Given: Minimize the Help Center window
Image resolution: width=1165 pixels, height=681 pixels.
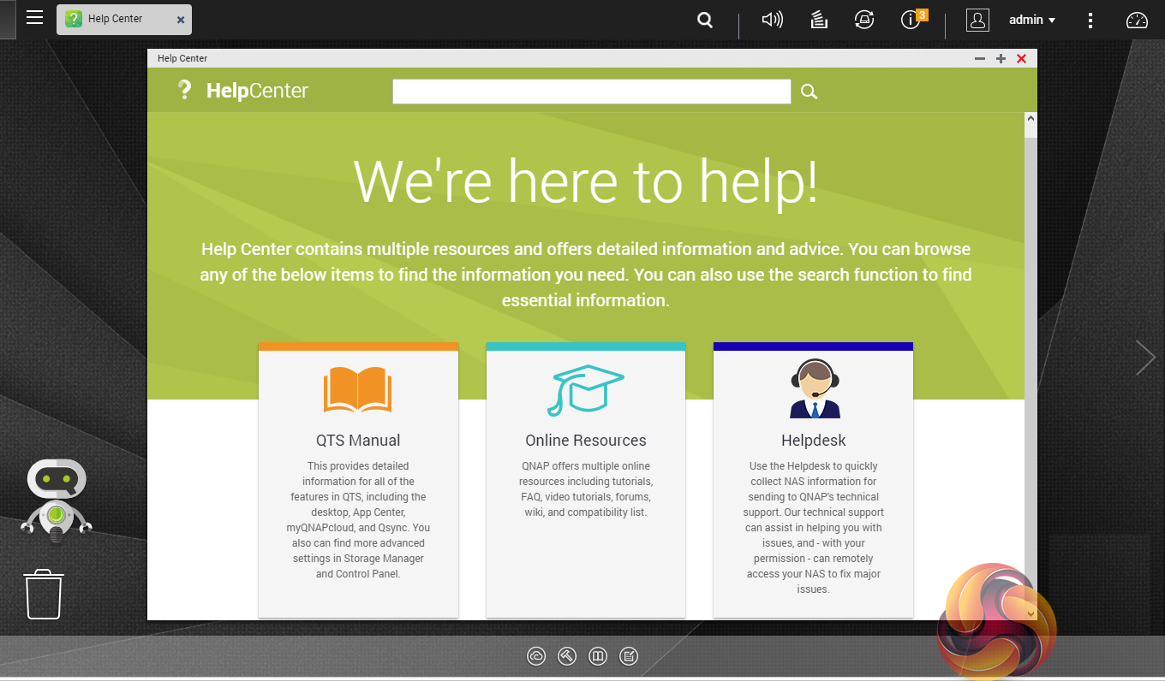Looking at the screenshot, I should pos(980,58).
